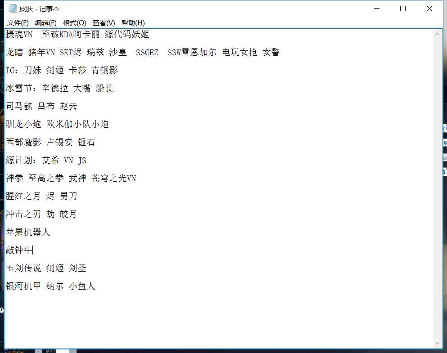Viewport: 447px width, 353px height.
Task: Click on the word 锤石
Action: [86, 142]
